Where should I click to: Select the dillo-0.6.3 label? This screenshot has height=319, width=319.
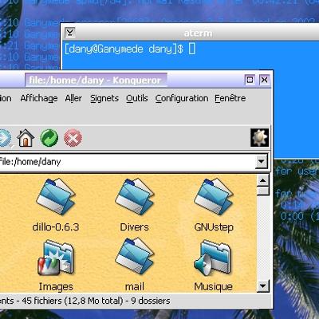point(56,226)
